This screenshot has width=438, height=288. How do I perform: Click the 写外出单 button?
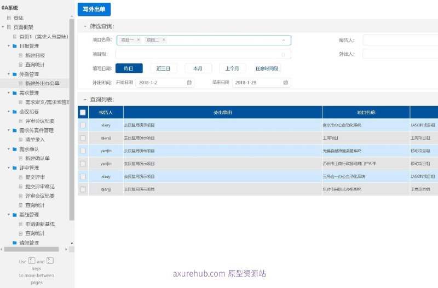tap(94, 9)
